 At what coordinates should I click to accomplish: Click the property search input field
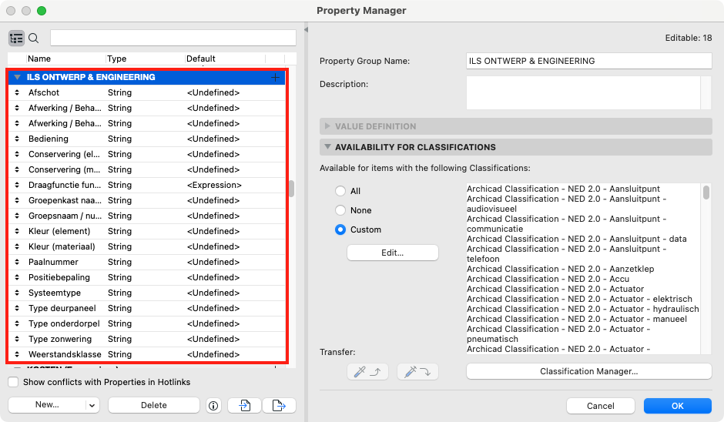(173, 38)
